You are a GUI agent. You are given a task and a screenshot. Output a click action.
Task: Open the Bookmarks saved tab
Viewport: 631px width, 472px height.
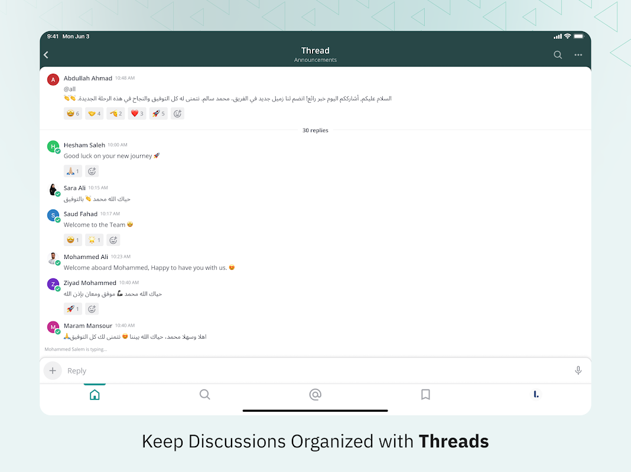(x=425, y=395)
